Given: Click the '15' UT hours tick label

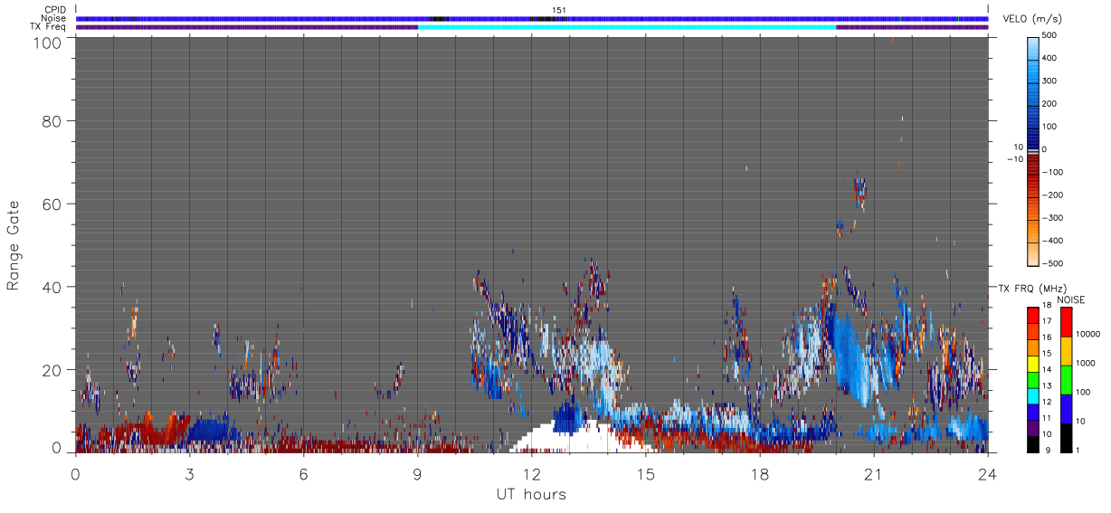Looking at the screenshot, I should [645, 474].
